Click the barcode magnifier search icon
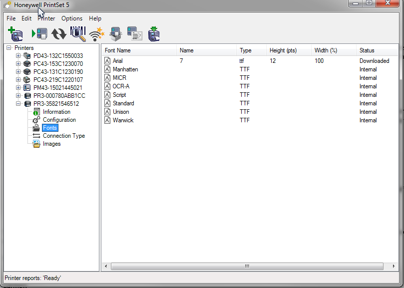The height and width of the screenshot is (288, 404). click(78, 34)
